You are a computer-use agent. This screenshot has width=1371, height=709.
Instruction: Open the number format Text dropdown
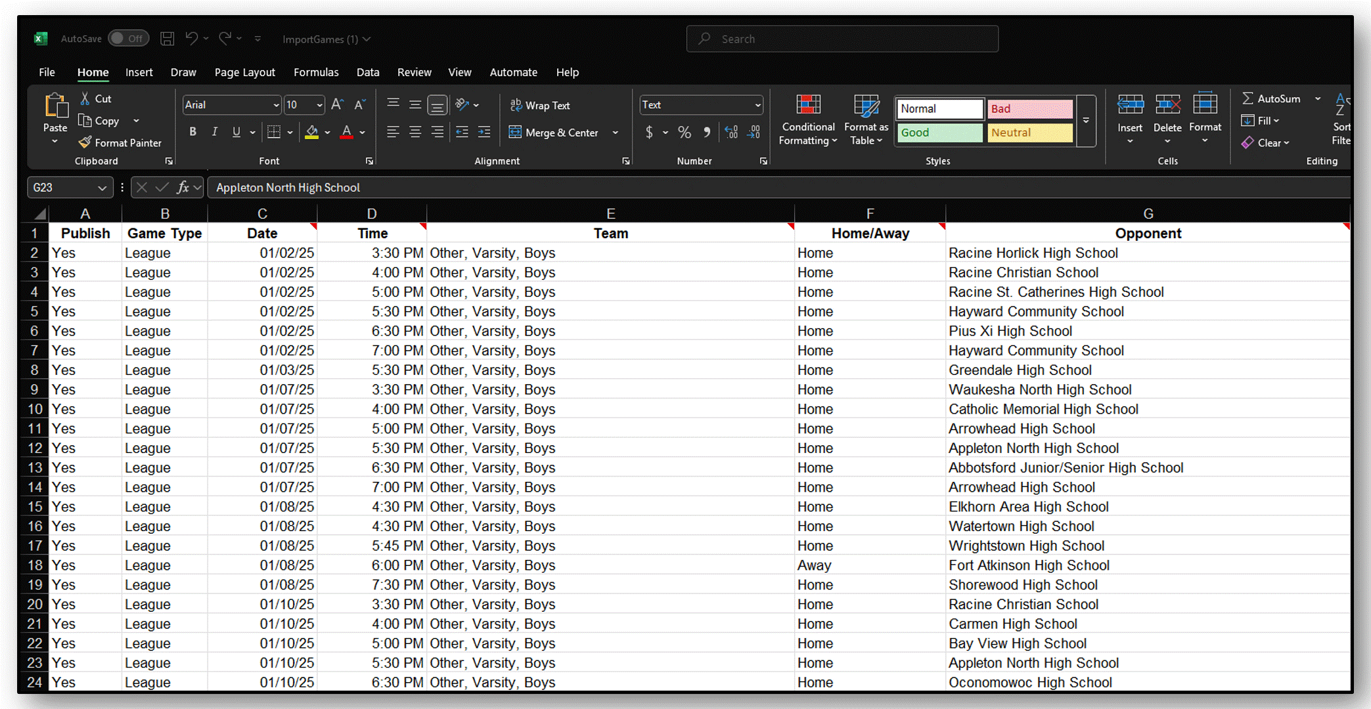point(757,105)
